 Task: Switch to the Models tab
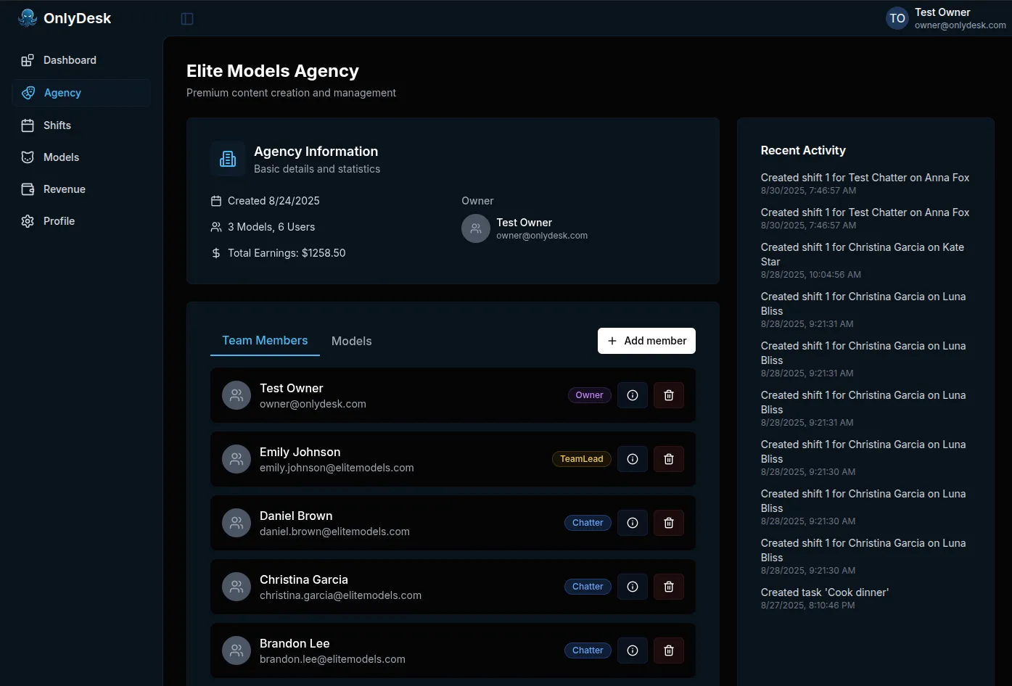(351, 341)
